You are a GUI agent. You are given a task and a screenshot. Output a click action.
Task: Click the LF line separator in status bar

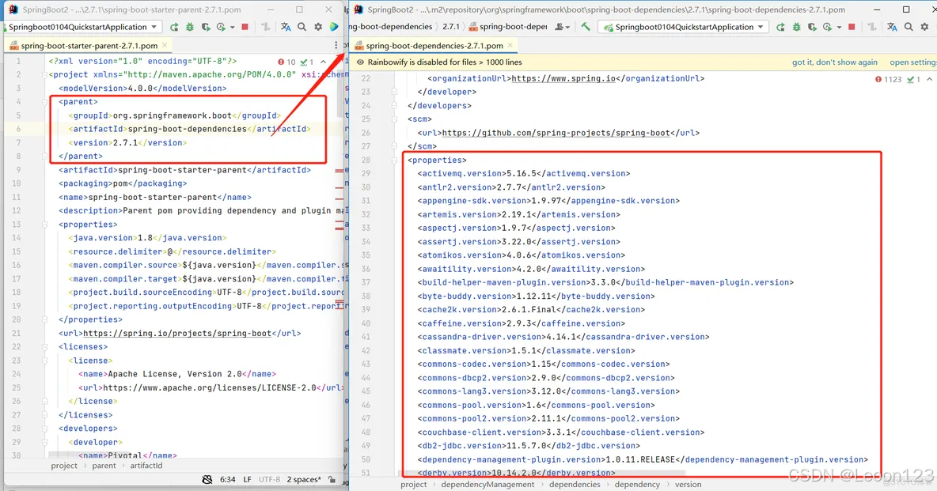pos(248,479)
